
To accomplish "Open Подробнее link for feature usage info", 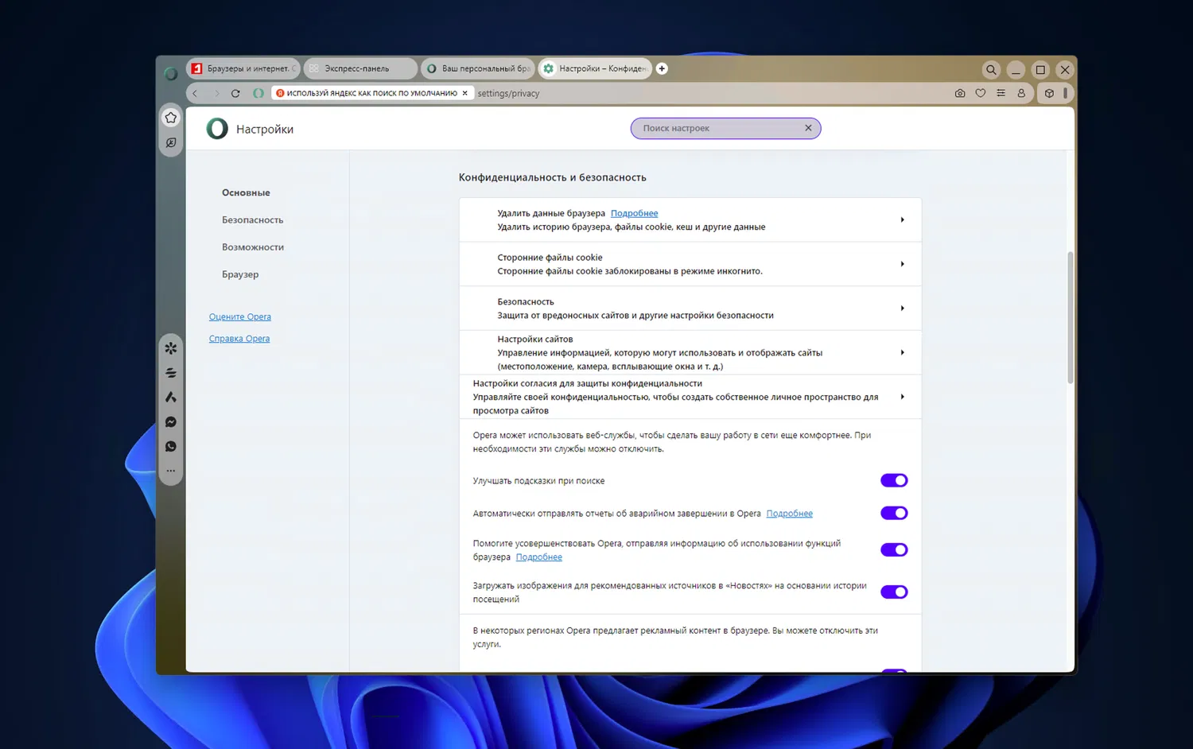I will tap(539, 557).
